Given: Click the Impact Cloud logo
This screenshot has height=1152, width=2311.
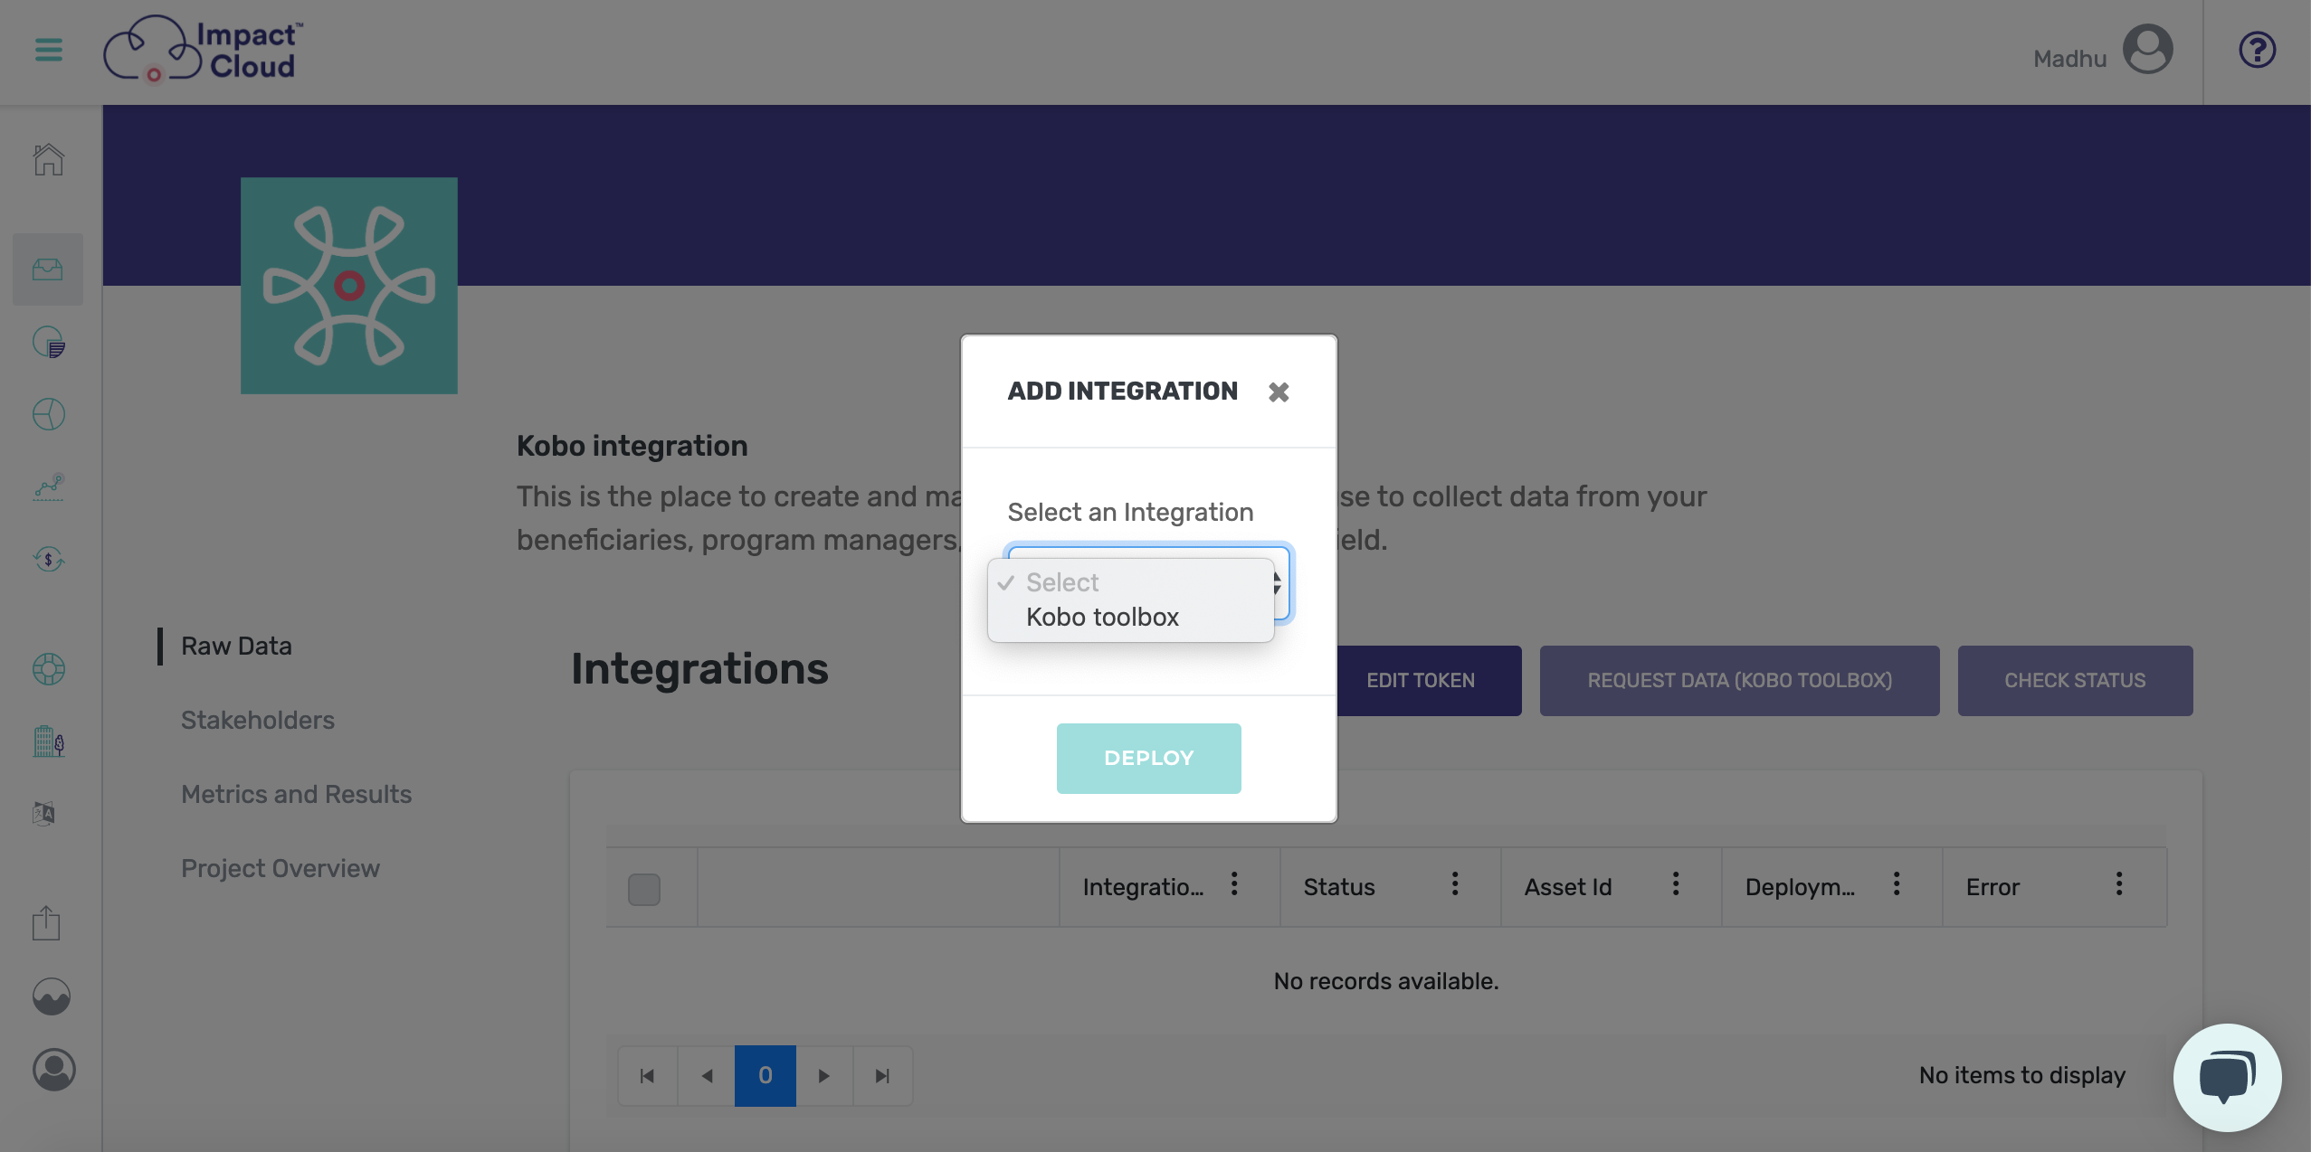Looking at the screenshot, I should [204, 50].
